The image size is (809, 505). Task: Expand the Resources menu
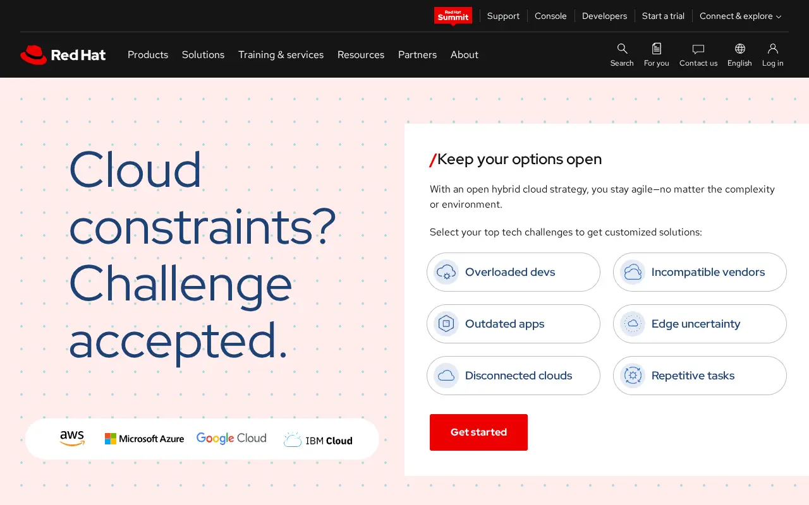(x=361, y=55)
